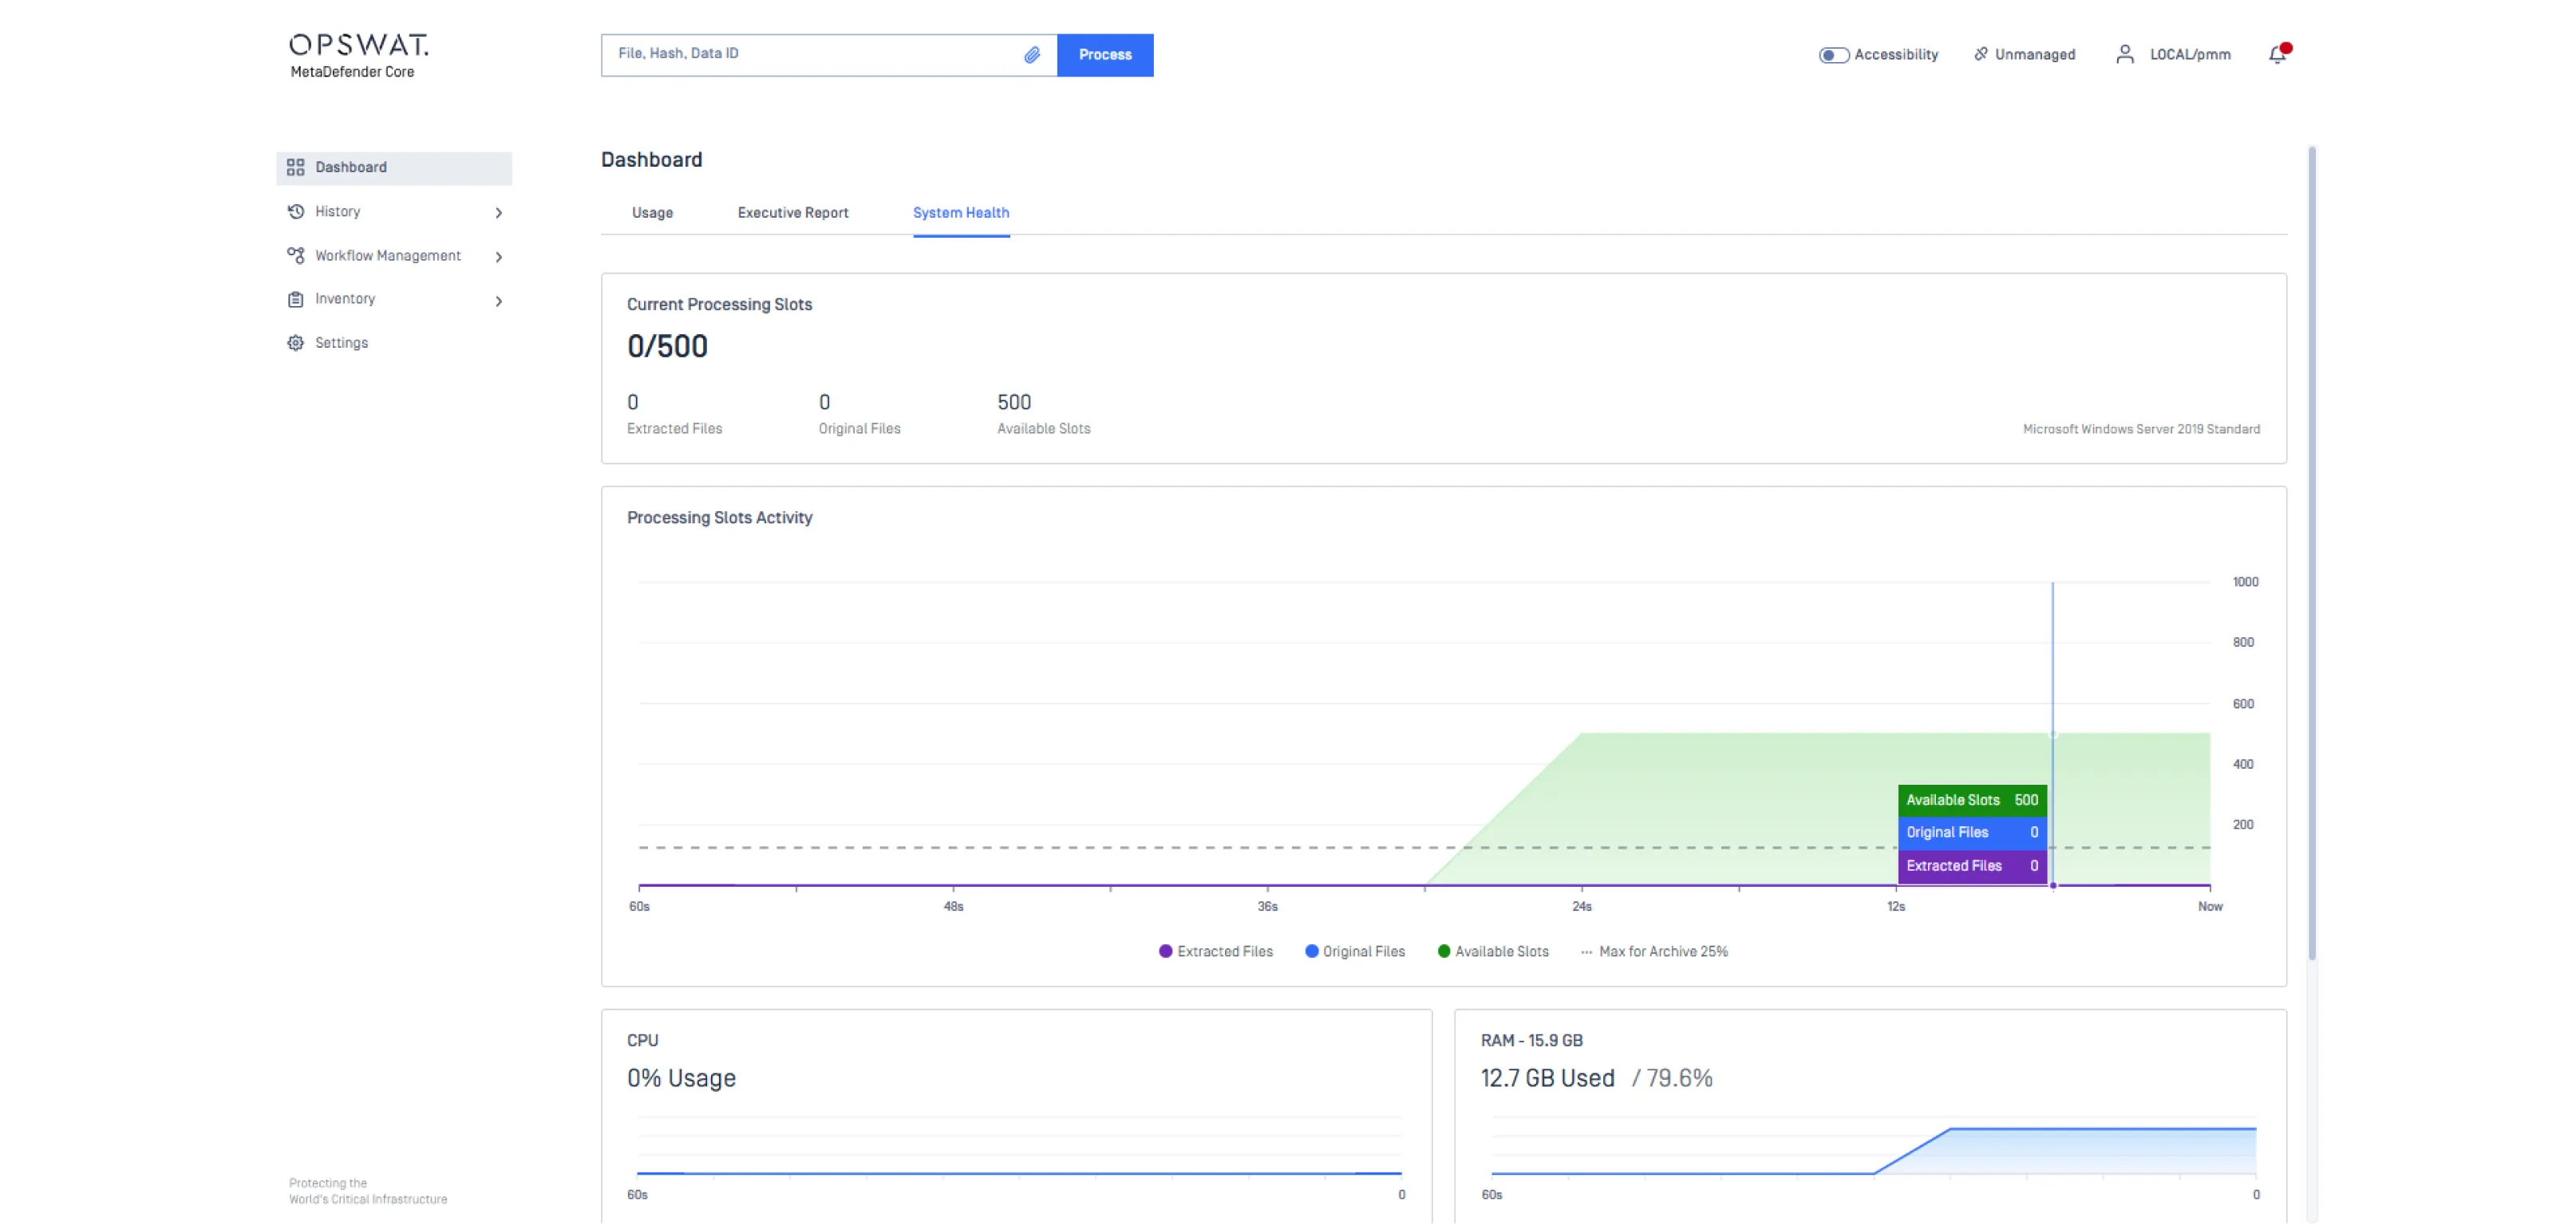Click the Available Slots green legend dot

point(1443,951)
